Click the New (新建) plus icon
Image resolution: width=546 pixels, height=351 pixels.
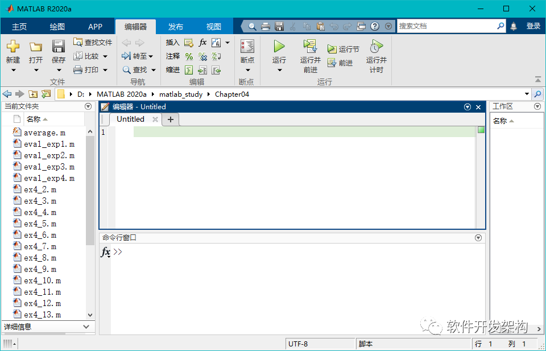tap(13, 46)
